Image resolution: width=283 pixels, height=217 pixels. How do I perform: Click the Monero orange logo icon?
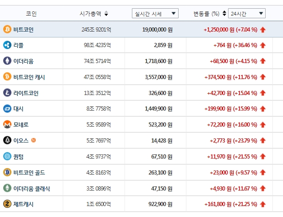coord(7,124)
